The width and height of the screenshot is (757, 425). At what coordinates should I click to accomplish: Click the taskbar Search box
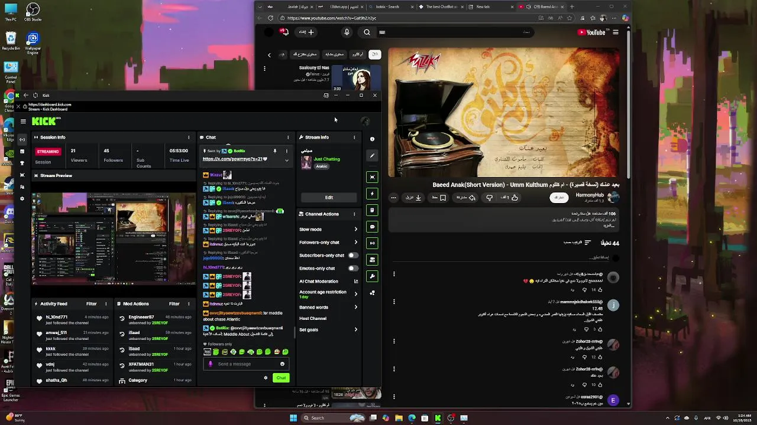(x=334, y=418)
